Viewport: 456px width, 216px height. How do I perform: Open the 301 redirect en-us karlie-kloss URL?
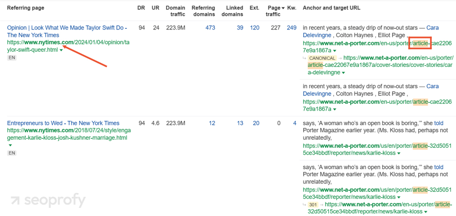tap(380, 208)
